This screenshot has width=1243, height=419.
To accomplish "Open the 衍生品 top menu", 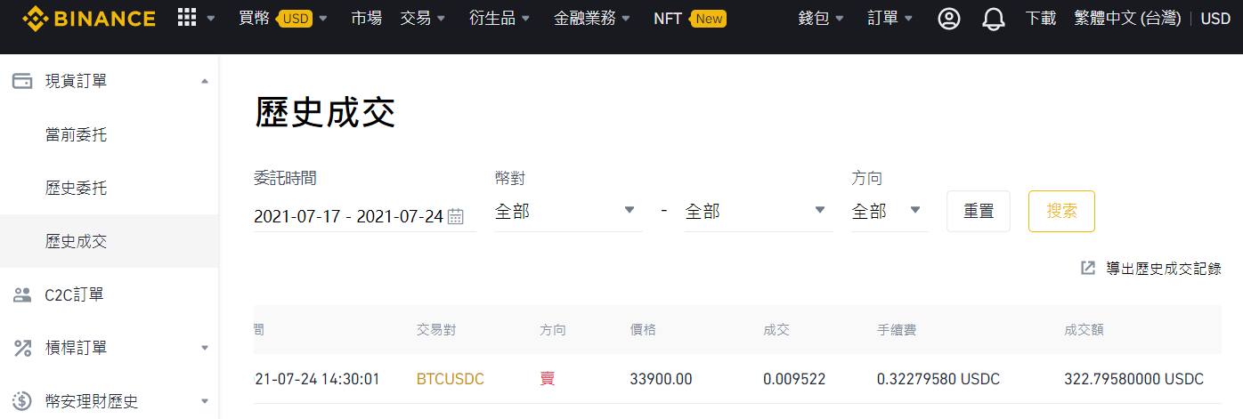I will click(x=500, y=18).
